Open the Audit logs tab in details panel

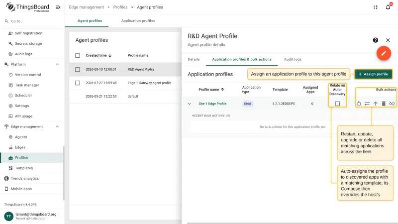(x=293, y=59)
